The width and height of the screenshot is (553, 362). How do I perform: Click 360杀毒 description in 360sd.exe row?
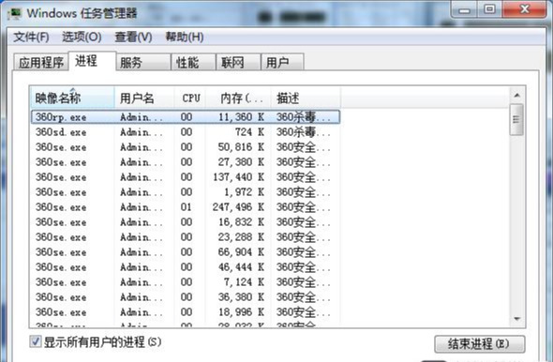point(304,132)
